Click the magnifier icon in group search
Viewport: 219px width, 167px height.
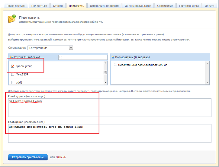point(61,57)
